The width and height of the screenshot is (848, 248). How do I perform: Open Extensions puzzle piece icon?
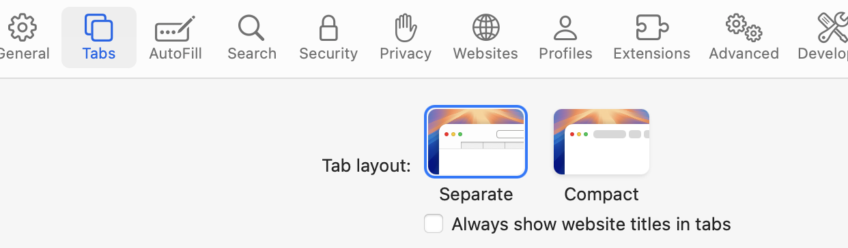point(651,28)
